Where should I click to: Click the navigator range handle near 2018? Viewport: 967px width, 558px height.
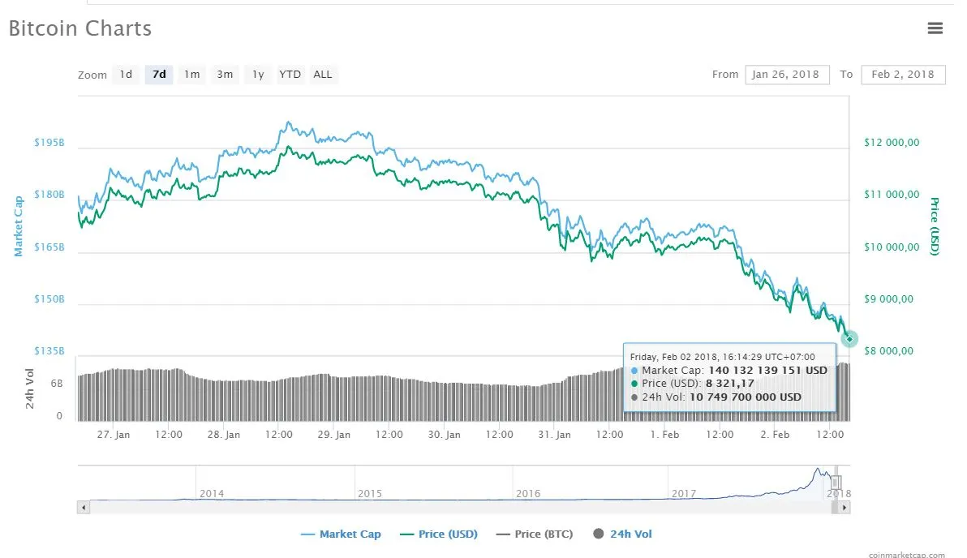[836, 482]
